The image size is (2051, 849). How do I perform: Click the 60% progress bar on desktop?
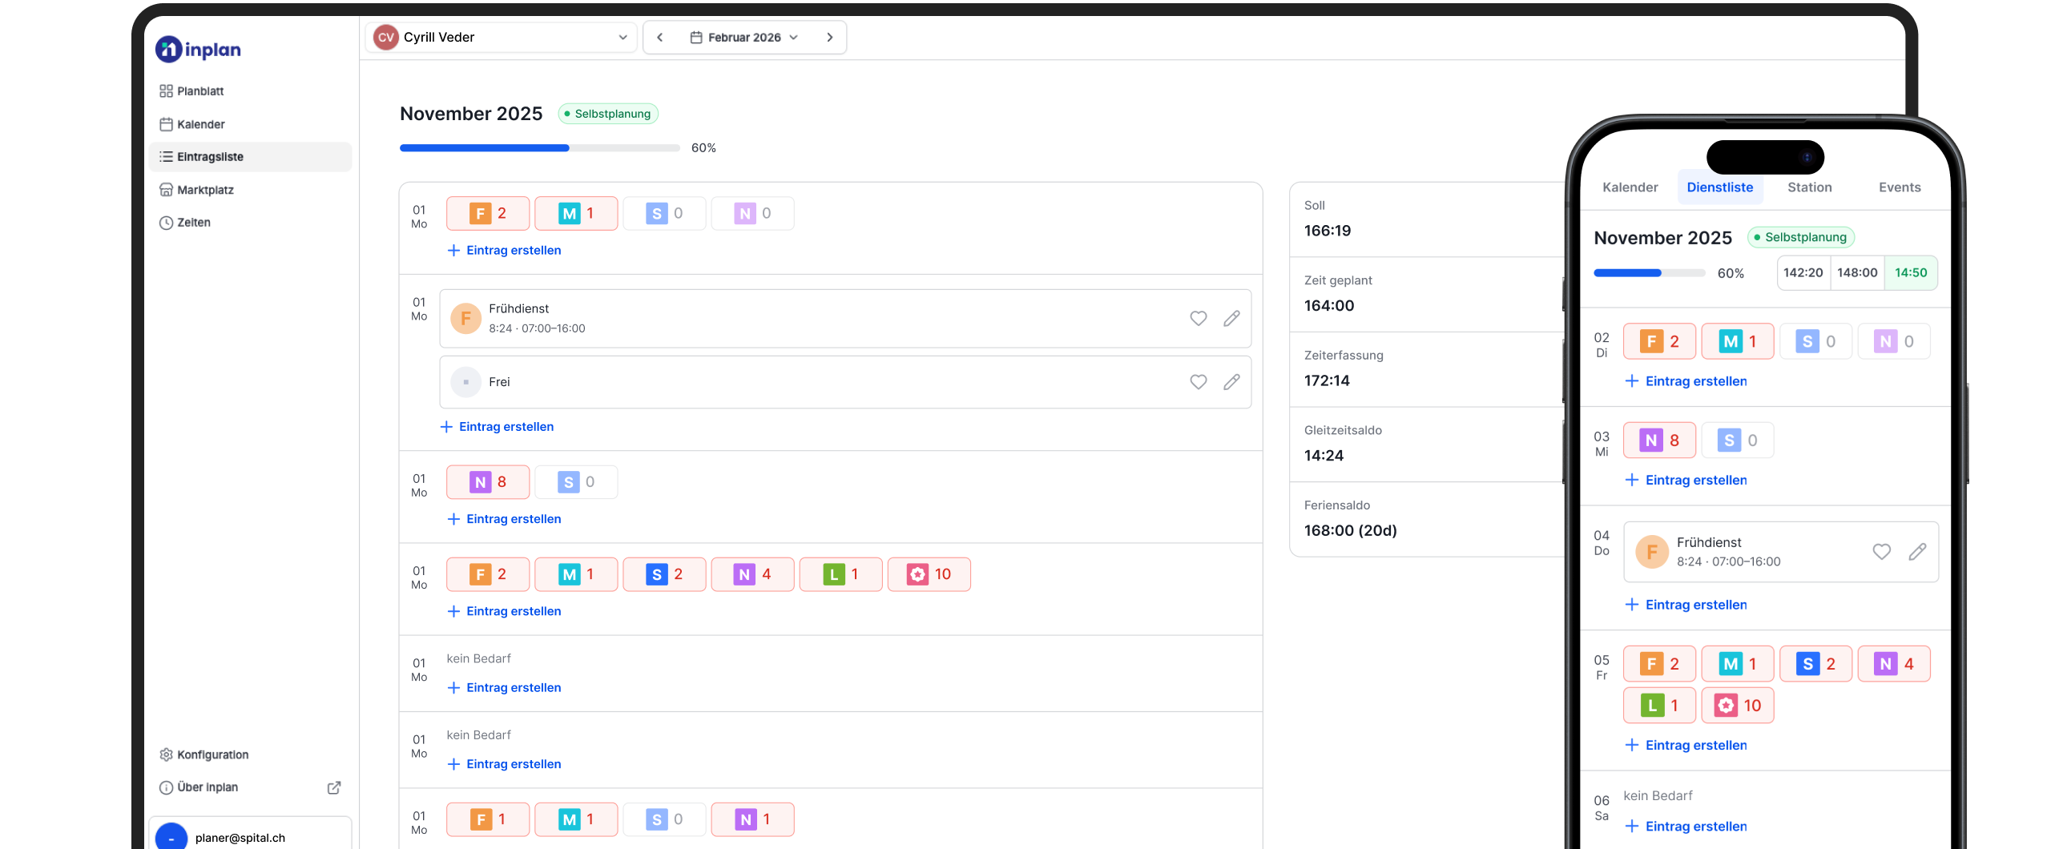tap(539, 148)
